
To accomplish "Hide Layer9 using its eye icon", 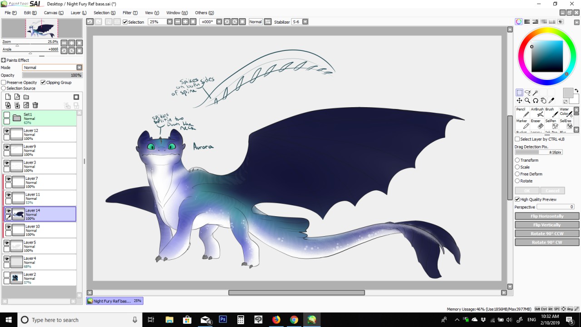I will tap(7, 147).
